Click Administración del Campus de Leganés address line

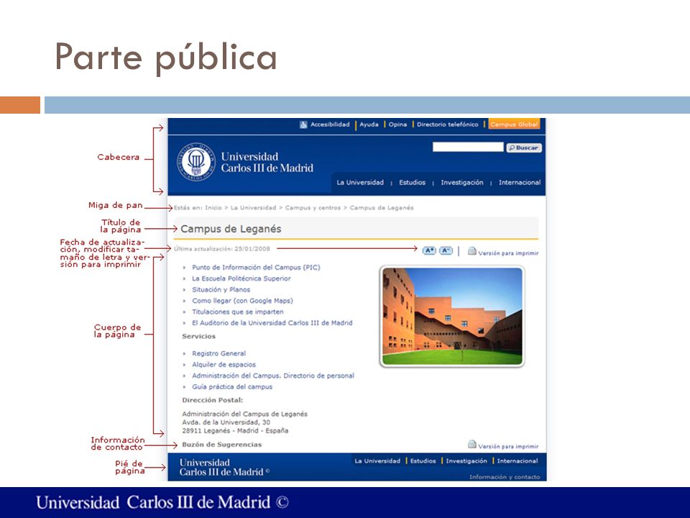tap(244, 414)
